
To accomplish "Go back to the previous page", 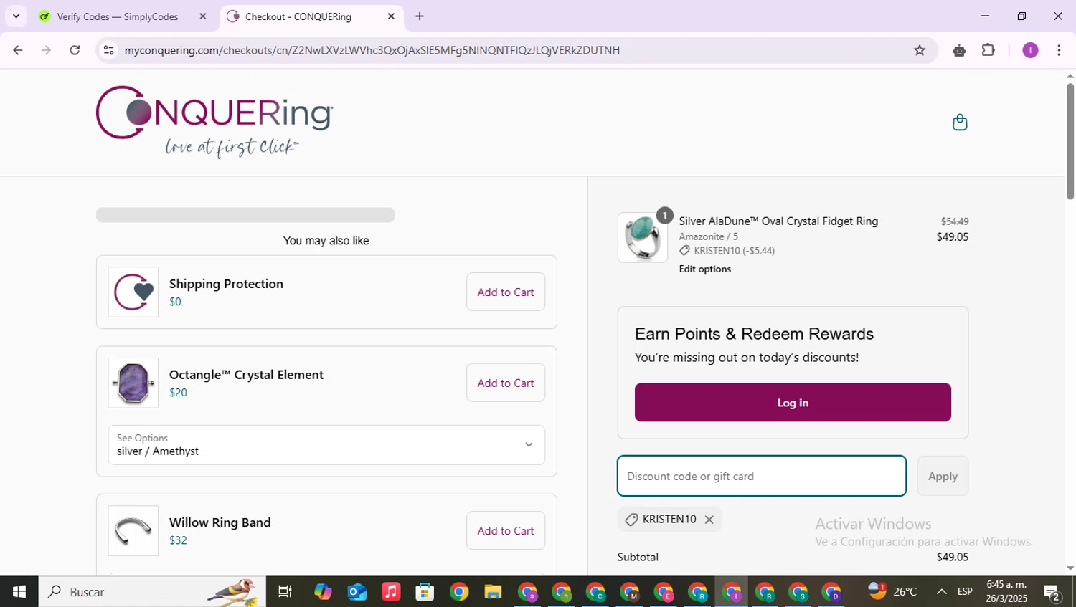I will [x=18, y=50].
